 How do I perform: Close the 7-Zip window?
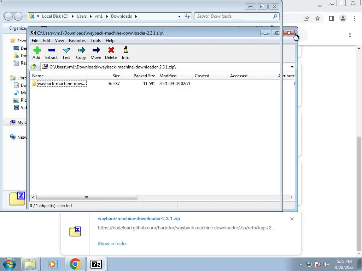click(x=289, y=33)
